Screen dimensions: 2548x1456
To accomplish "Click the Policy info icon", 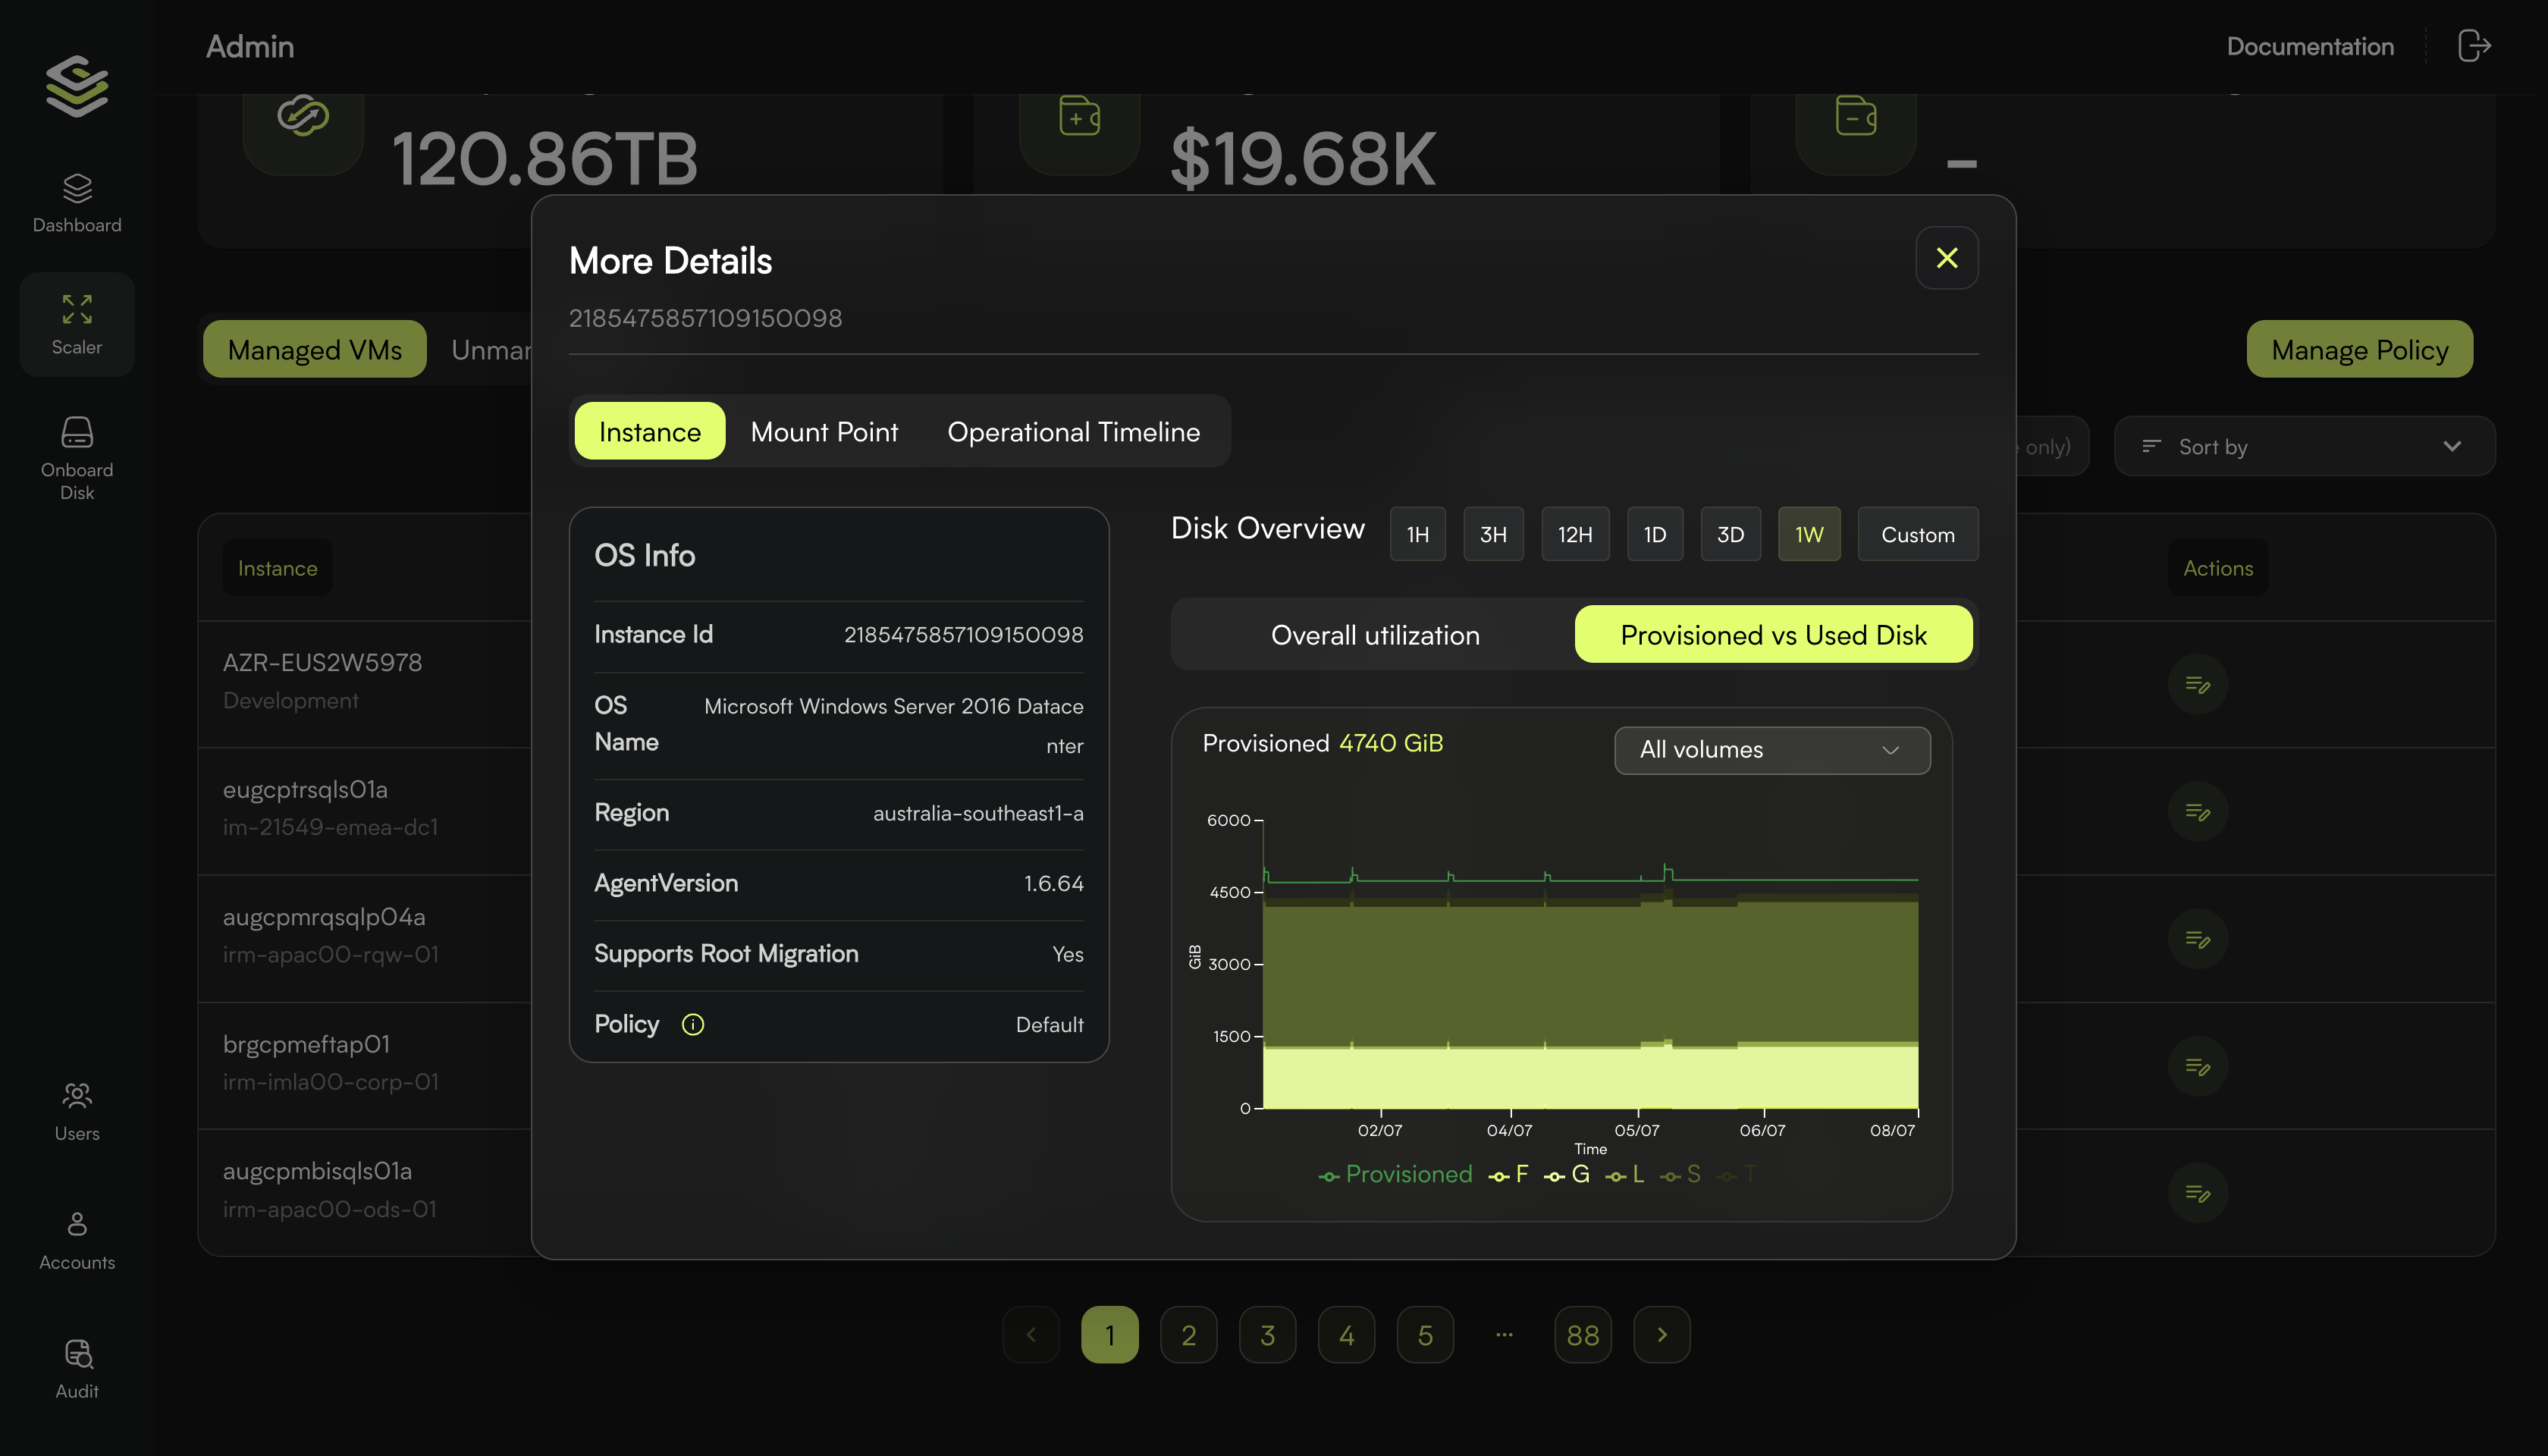I will pyautogui.click(x=693, y=1024).
